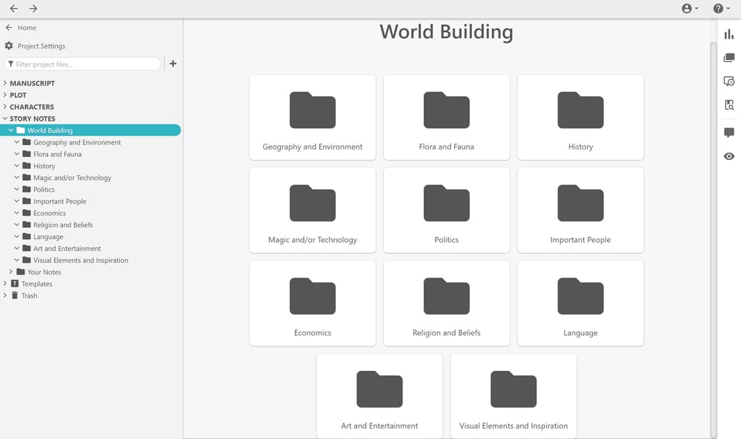This screenshot has height=439, width=741.
Task: Click the Filter project files field
Action: point(83,64)
